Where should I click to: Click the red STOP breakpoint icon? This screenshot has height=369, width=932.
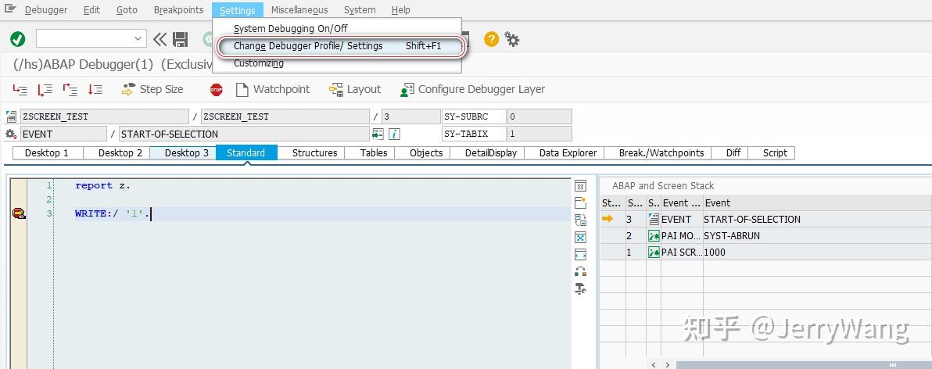pyautogui.click(x=217, y=90)
